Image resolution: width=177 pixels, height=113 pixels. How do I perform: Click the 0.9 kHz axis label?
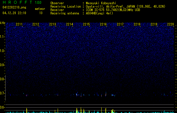point(3,65)
